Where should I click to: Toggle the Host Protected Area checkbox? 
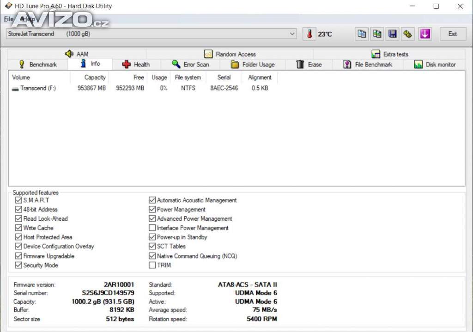18,237
